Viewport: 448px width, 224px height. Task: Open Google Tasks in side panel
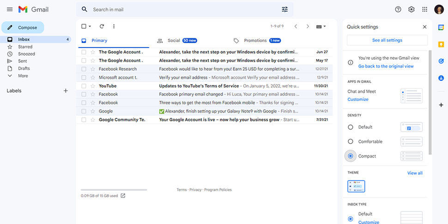click(x=441, y=61)
